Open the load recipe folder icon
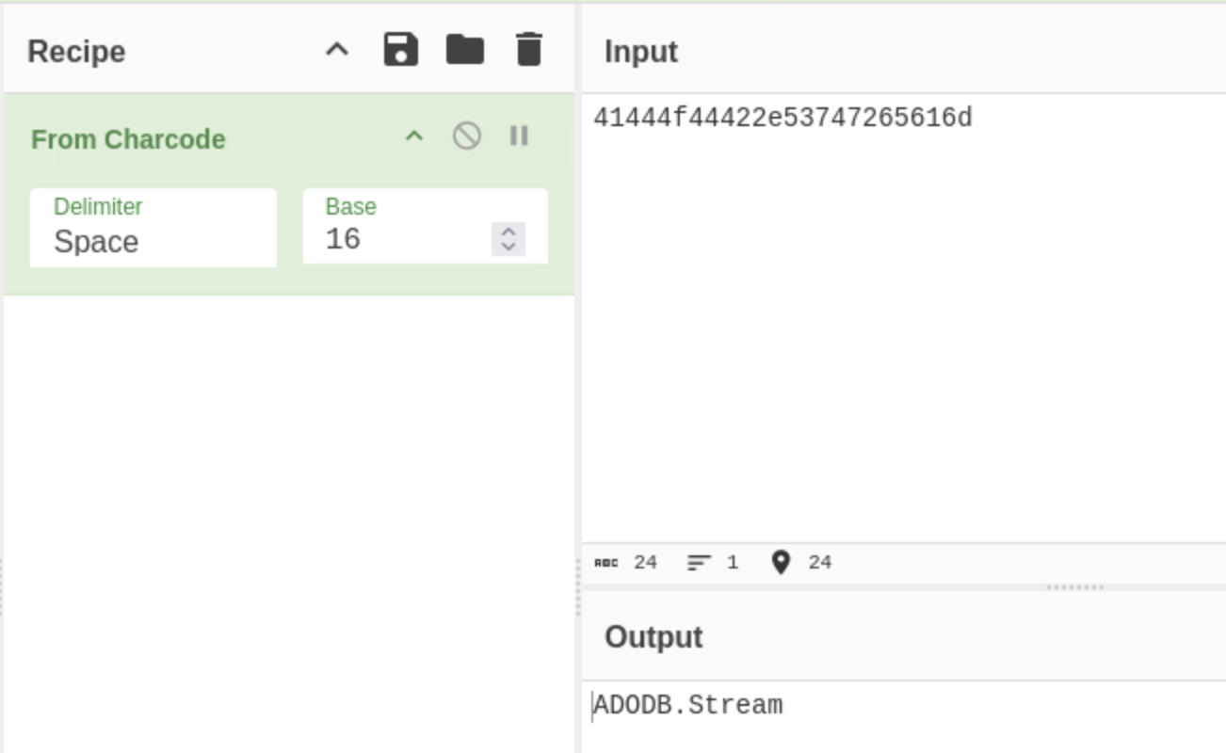This screenshot has width=1226, height=753. click(464, 50)
